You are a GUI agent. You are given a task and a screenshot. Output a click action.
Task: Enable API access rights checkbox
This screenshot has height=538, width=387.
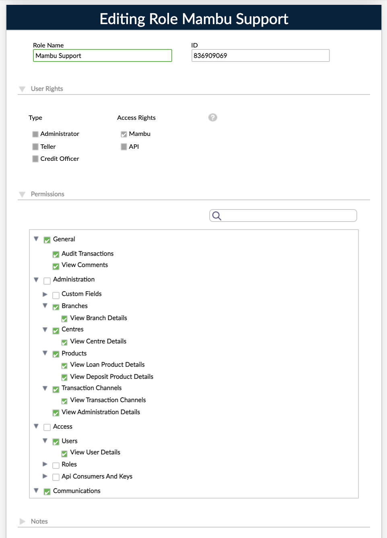point(124,147)
